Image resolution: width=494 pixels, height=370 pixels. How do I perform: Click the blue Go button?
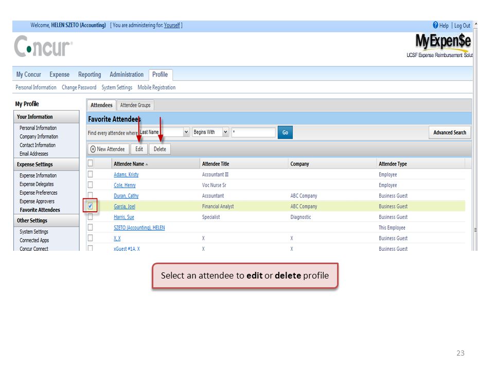(285, 133)
